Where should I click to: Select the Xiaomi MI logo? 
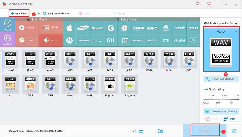point(111,40)
